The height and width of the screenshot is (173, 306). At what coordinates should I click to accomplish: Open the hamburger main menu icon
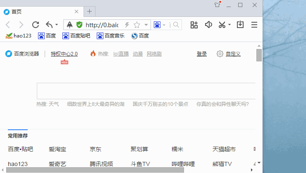point(254,25)
